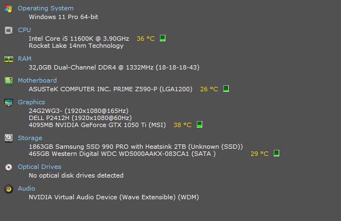Click the Graphics monitor icon
341x221 pixels.
click(x=8, y=103)
